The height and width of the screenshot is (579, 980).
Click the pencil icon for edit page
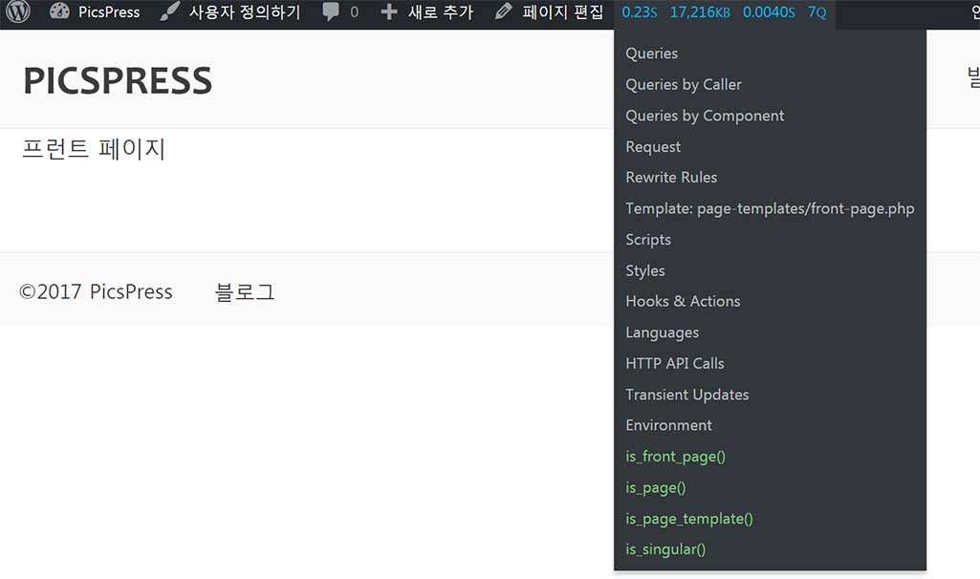(x=503, y=11)
